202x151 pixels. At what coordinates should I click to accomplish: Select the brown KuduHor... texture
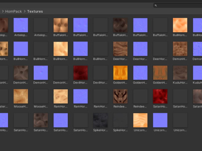(x=180, y=73)
